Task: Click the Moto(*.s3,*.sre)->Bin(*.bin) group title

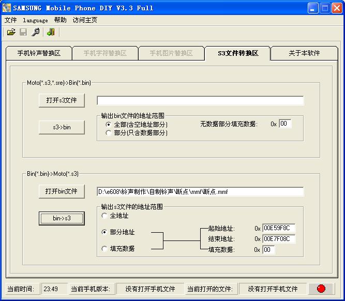Action: [x=59, y=83]
